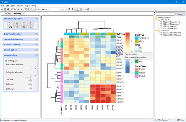Click the Cell height spinner field

tap(29, 89)
